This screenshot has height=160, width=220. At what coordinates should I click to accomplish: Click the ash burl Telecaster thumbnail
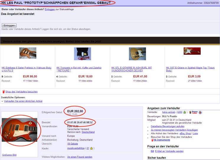point(137,54)
